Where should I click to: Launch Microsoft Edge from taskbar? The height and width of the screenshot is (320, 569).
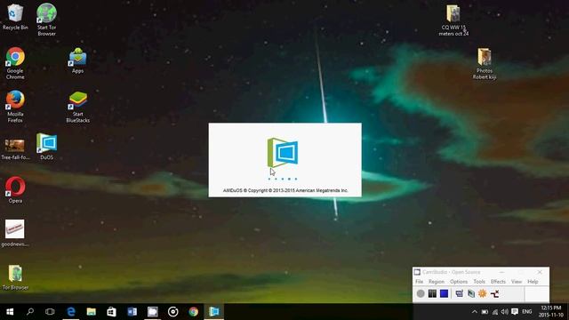click(x=71, y=312)
